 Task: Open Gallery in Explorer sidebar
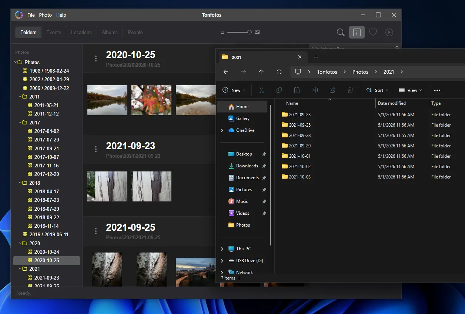click(243, 118)
